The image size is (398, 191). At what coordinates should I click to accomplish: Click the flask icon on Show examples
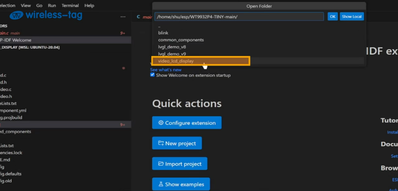[x=161, y=184]
